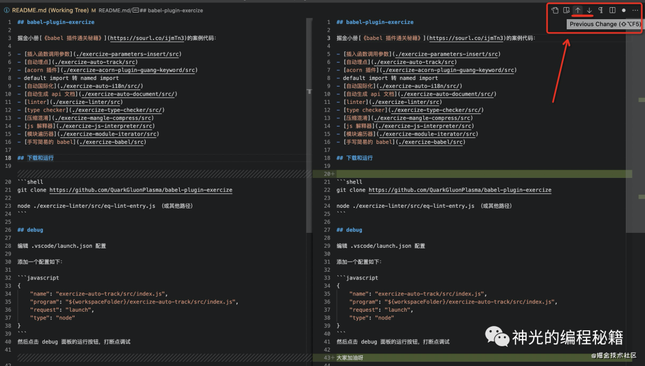Open More Actions ellipsis menu
The height and width of the screenshot is (366, 645).
click(635, 10)
